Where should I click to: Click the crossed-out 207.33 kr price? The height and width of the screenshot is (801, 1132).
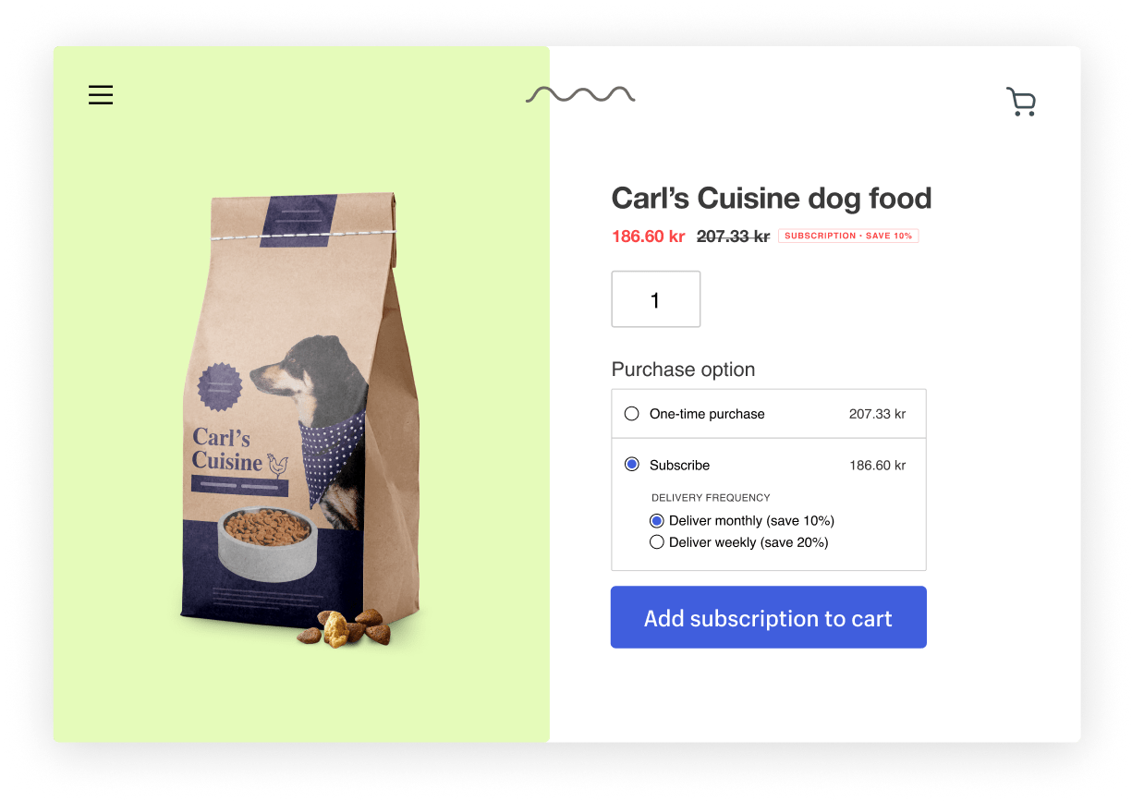[733, 237]
